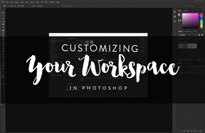
Task: Close the Preferences dialog with the X
Action: pos(146,35)
